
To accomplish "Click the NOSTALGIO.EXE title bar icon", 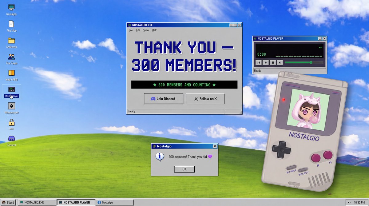I will pyautogui.click(x=130, y=25).
